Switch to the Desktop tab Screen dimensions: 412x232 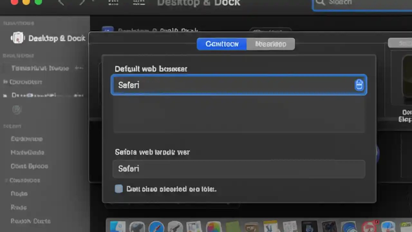coord(270,44)
